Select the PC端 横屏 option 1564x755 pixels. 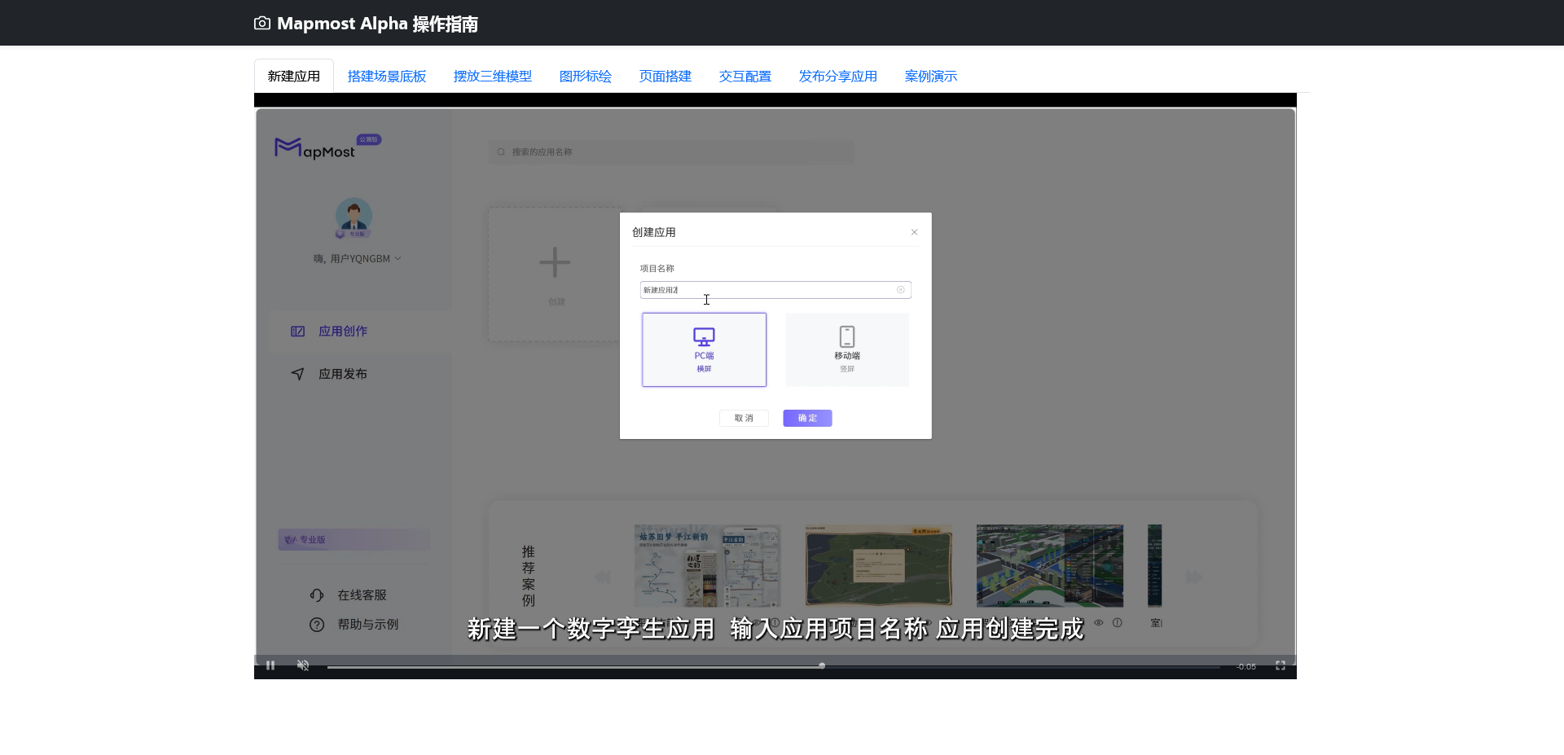704,349
